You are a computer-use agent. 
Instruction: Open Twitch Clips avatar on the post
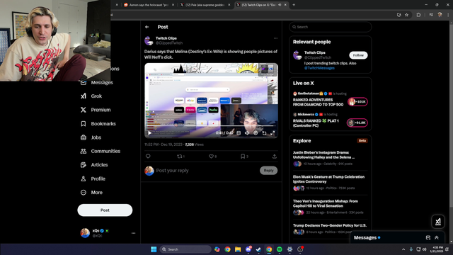click(149, 40)
